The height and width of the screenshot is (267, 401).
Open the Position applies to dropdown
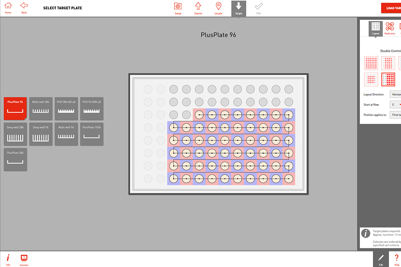pos(395,115)
